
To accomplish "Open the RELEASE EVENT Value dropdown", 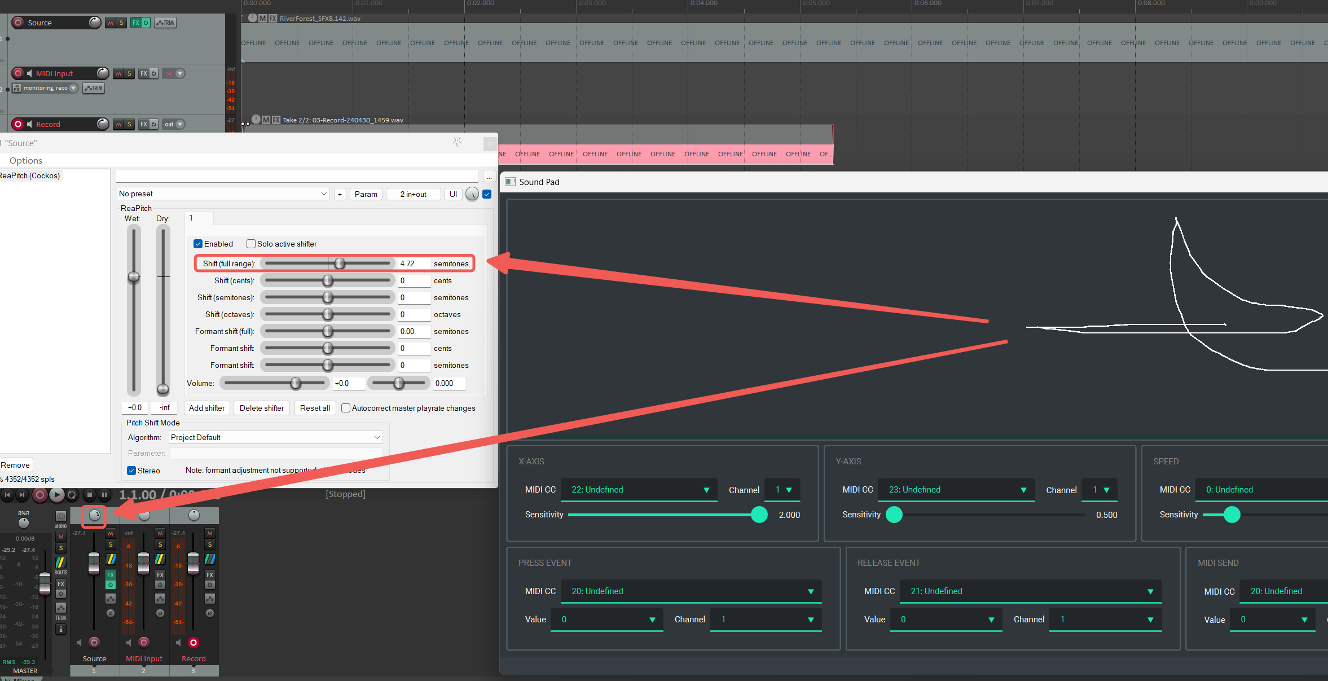I will click(946, 620).
